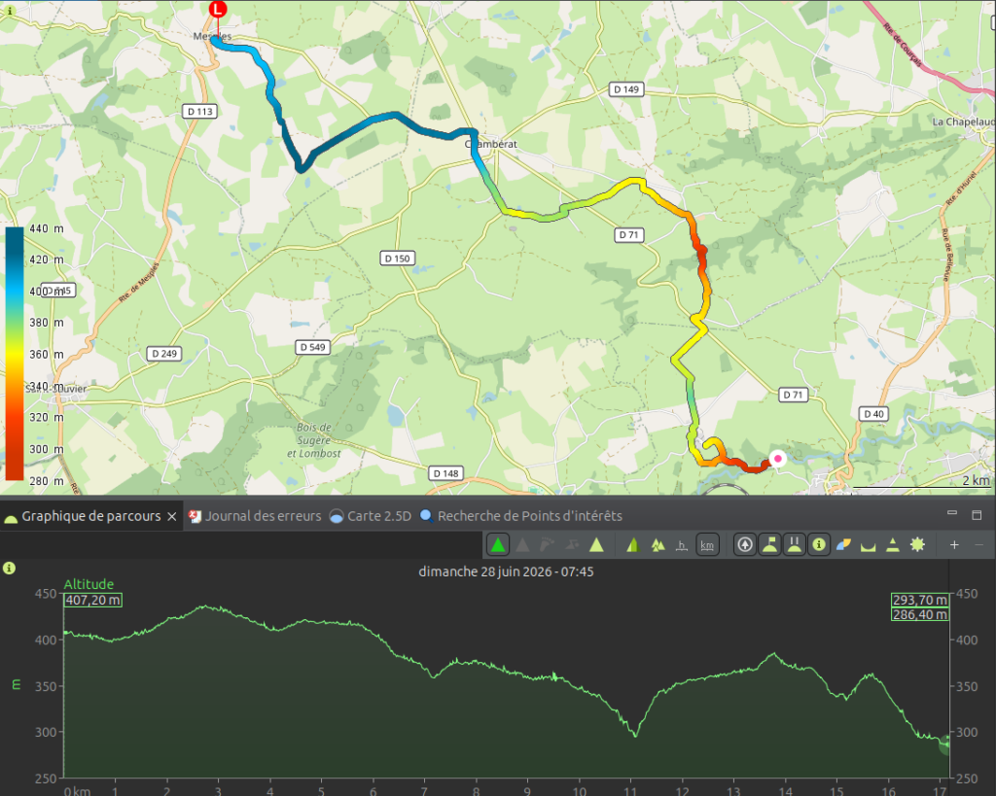
Task: Click the 2 km map scale bar
Action: coord(921,482)
